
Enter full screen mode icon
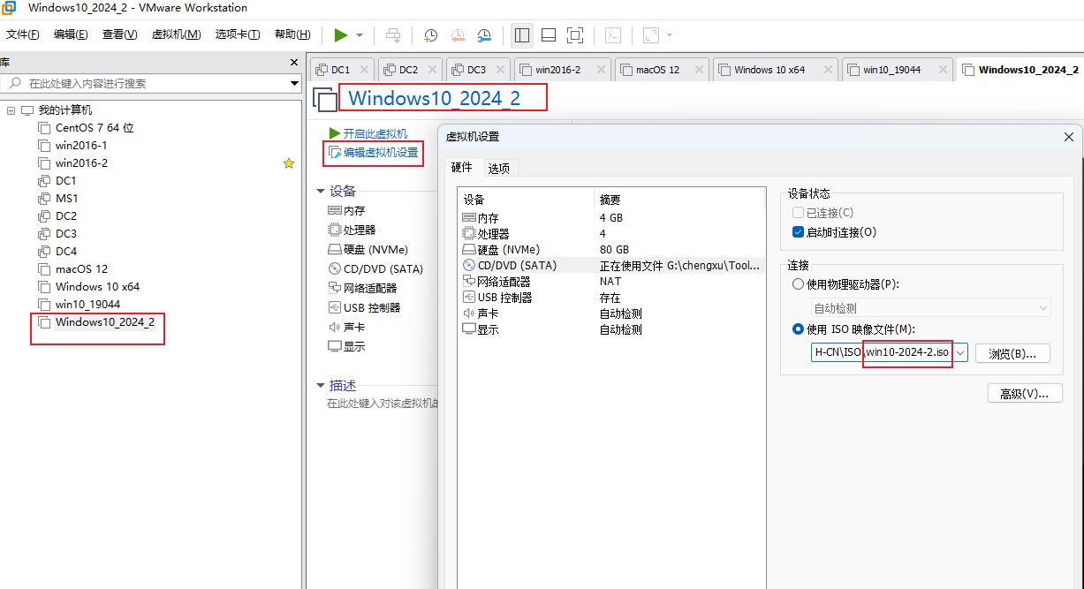click(x=575, y=35)
